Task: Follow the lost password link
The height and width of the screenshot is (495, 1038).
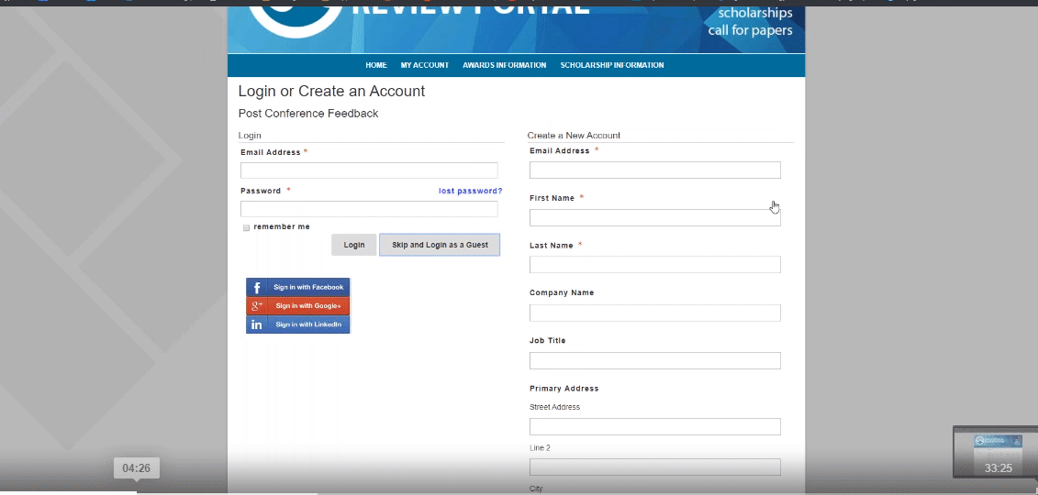Action: 470,191
